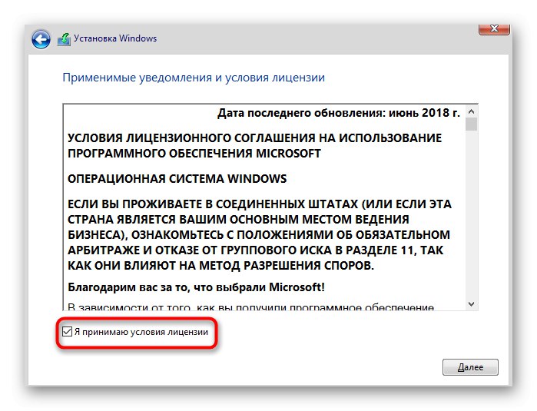Click the line ПРОГРАММНОГО ОБЕСПЕЧЕНИЯ MICROSOFT
This screenshot has height=411, width=537.
coord(194,154)
